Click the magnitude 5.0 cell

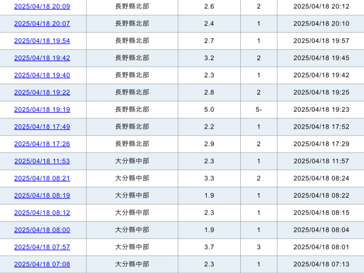pyautogui.click(x=209, y=110)
